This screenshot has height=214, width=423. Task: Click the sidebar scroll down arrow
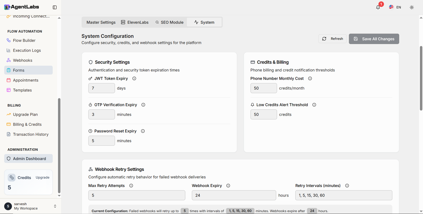(x=59, y=196)
